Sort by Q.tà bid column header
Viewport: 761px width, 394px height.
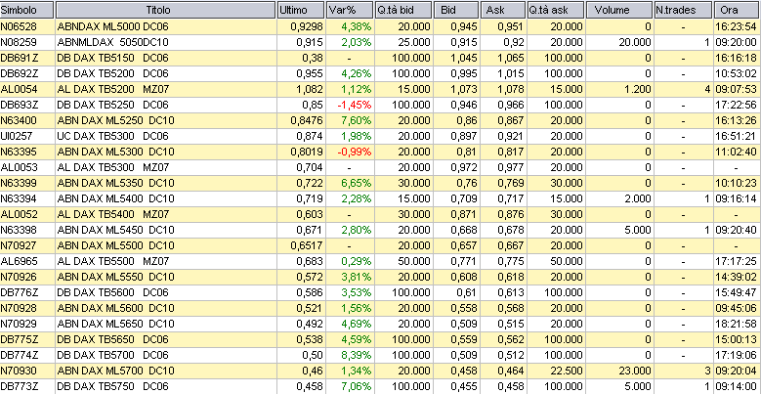tap(403, 10)
